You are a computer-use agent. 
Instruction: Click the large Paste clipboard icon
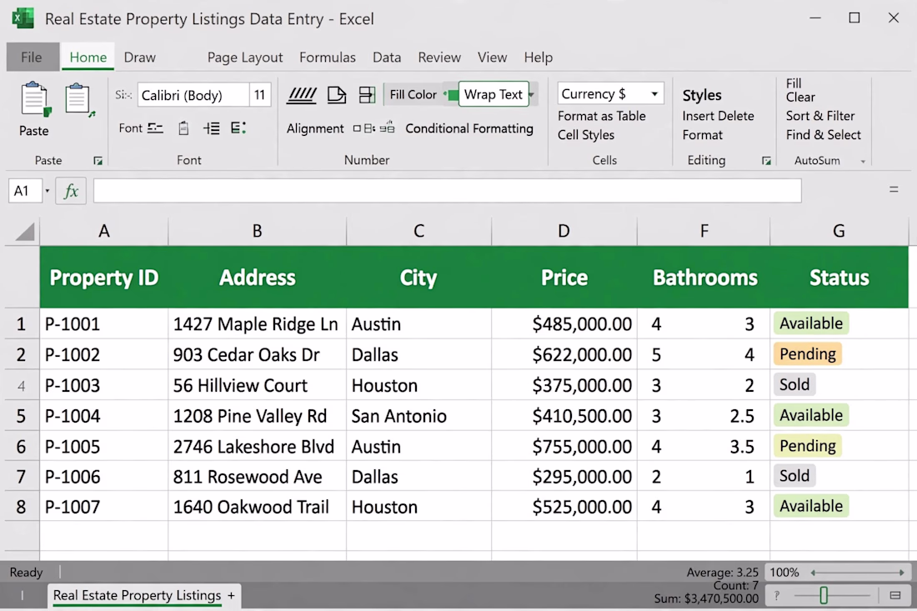tap(35, 99)
